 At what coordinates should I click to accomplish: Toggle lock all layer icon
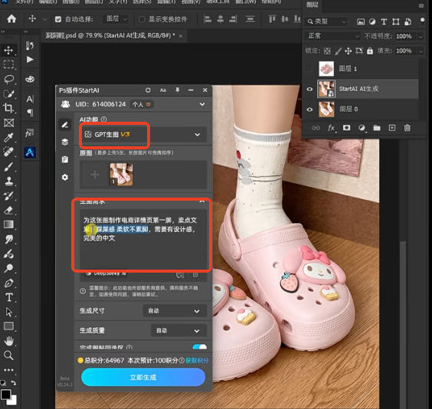(370, 51)
